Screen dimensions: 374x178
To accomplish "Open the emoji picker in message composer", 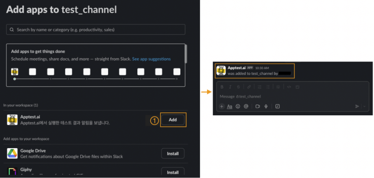I will click(x=238, y=107).
